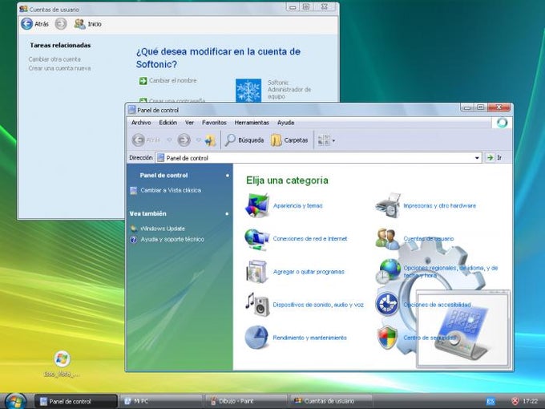
Task: Open the speaker Dispositivos de sonido icon
Action: pyautogui.click(x=257, y=305)
